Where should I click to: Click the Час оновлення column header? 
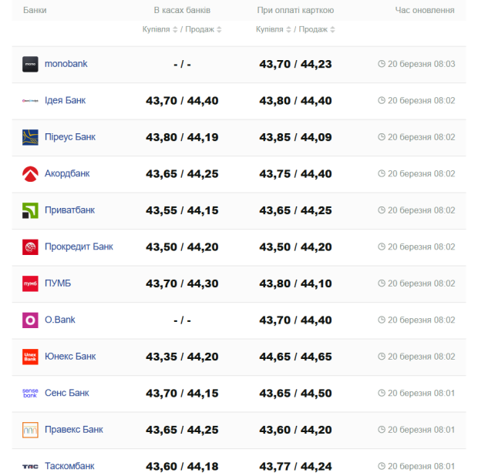click(424, 11)
